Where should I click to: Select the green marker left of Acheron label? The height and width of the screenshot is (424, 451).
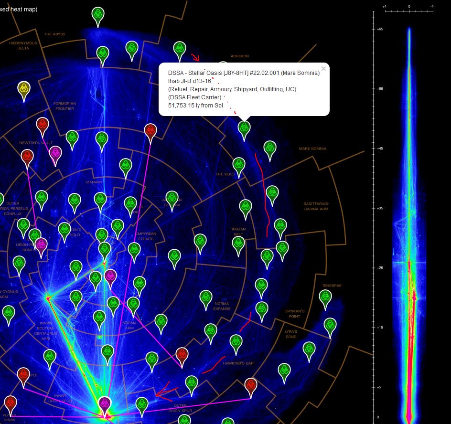pyautogui.click(x=180, y=48)
